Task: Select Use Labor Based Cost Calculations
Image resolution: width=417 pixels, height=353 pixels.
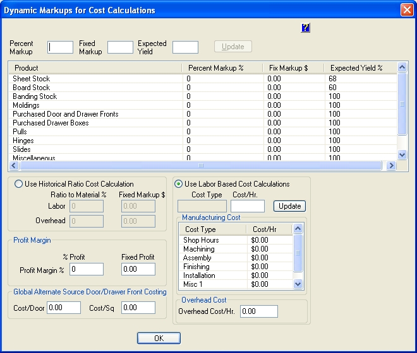Action: pyautogui.click(x=178, y=184)
